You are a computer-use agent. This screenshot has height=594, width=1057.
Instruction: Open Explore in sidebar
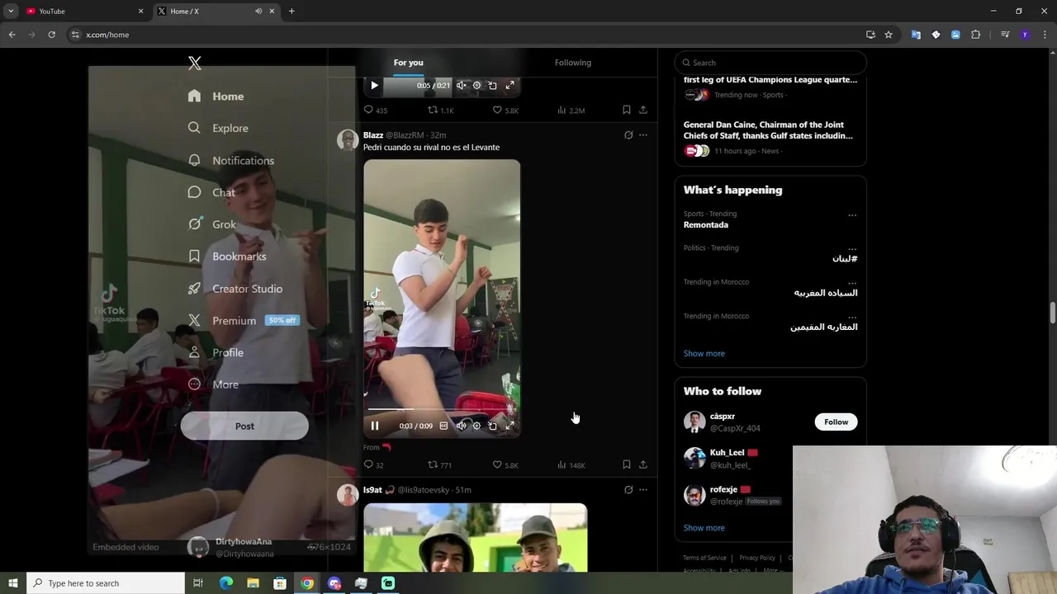click(x=218, y=128)
